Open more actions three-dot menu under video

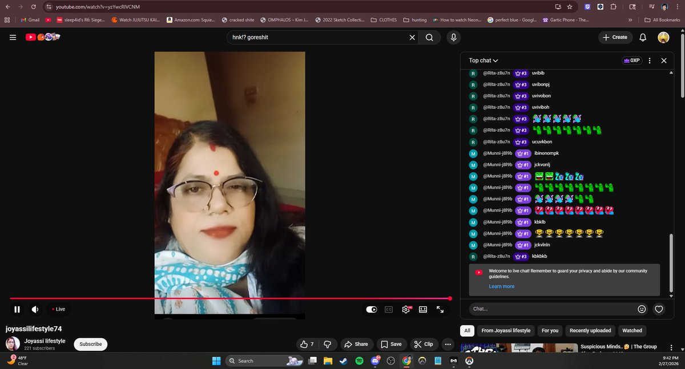[x=448, y=344]
